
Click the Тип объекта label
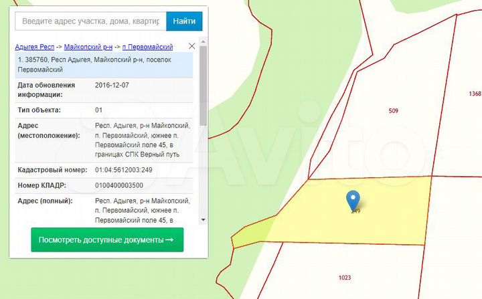[x=39, y=110]
